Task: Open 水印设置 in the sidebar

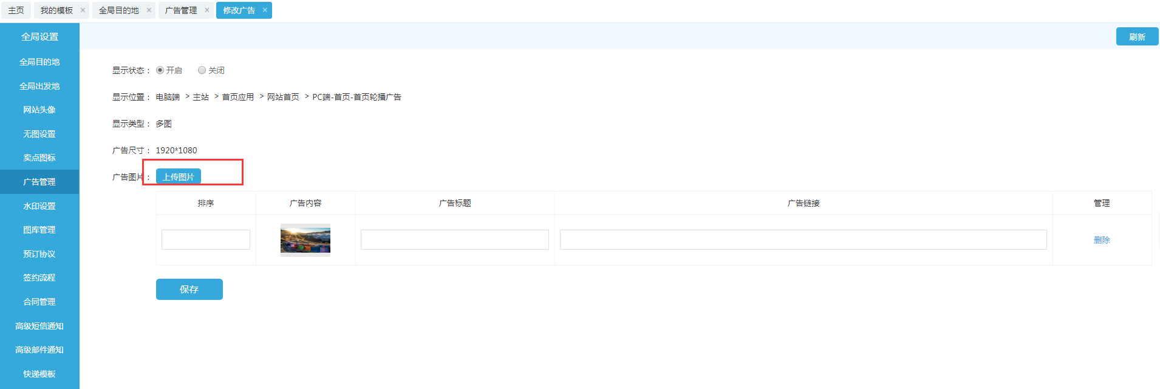Action: point(39,206)
